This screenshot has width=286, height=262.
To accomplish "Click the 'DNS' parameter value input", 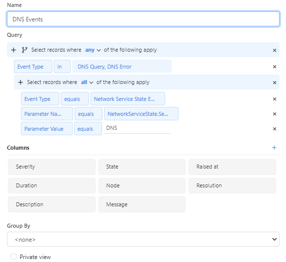I will (137, 128).
